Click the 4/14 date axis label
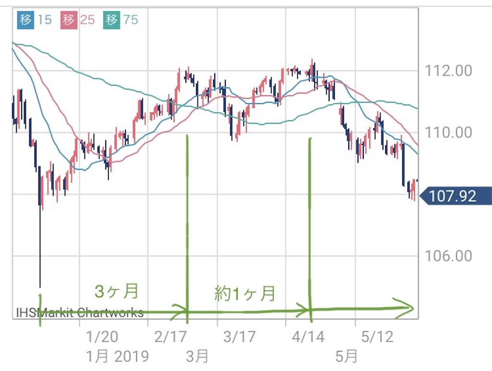The height and width of the screenshot is (371, 492). tap(308, 337)
